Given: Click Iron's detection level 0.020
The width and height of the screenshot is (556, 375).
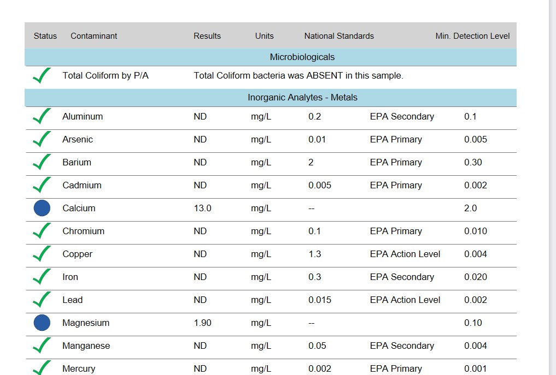Looking at the screenshot, I should 476,277.
